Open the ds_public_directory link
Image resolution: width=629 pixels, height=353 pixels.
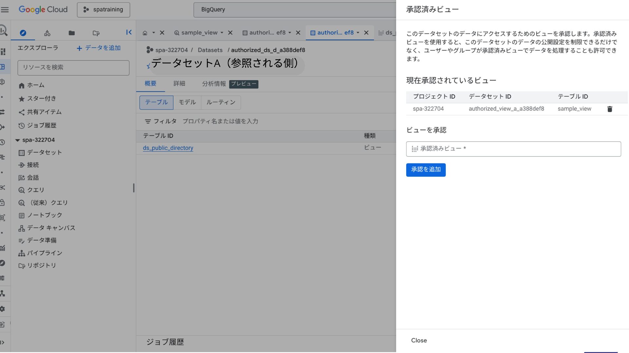[x=168, y=148]
